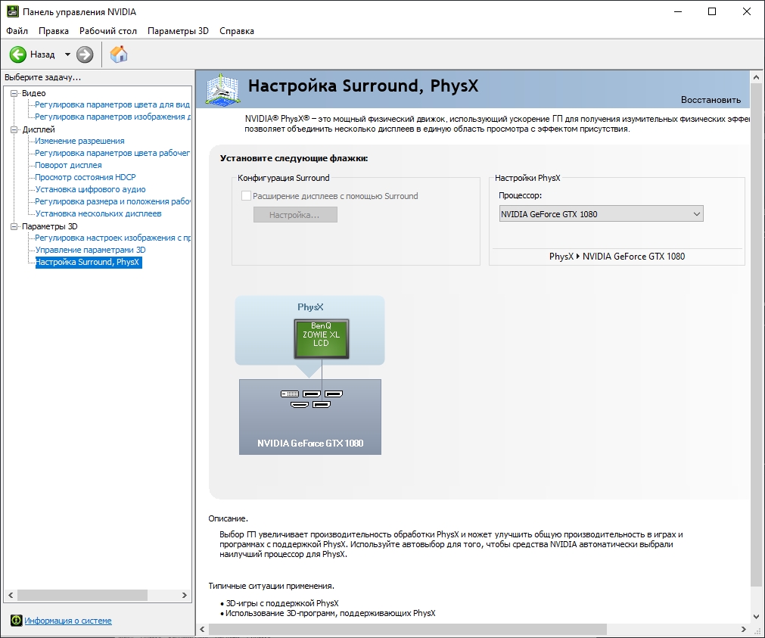The width and height of the screenshot is (765, 638).
Task: Click the PhysX label above monitor diagram
Action: [310, 307]
